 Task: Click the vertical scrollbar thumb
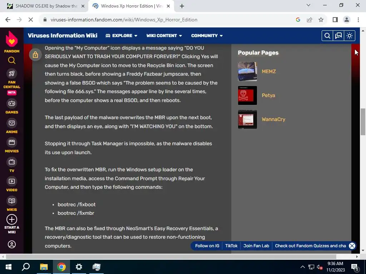point(363,122)
